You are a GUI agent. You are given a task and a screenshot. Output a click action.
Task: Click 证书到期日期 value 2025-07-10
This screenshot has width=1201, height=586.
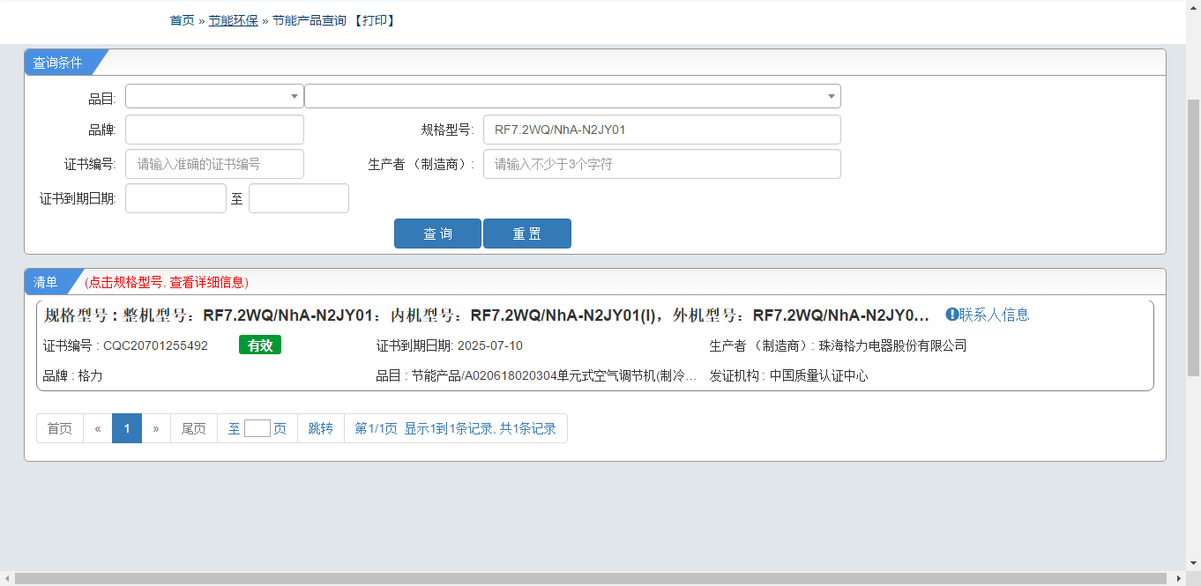point(490,345)
